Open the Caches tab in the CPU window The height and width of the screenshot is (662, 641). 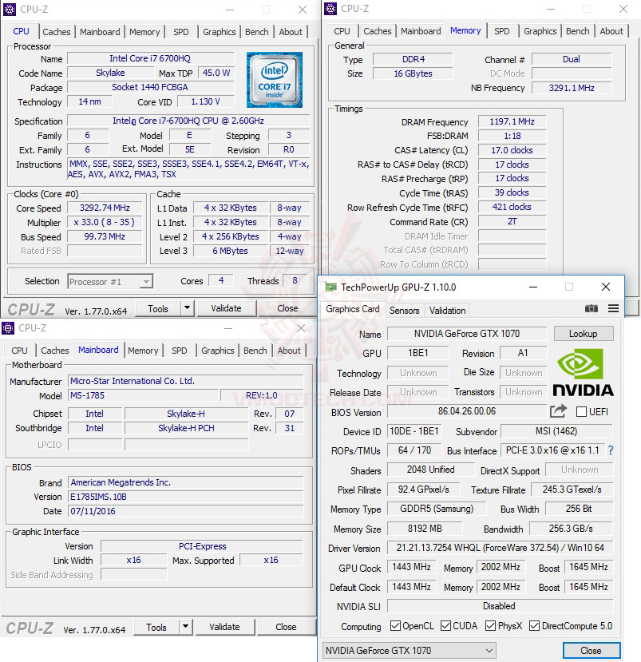[x=57, y=32]
